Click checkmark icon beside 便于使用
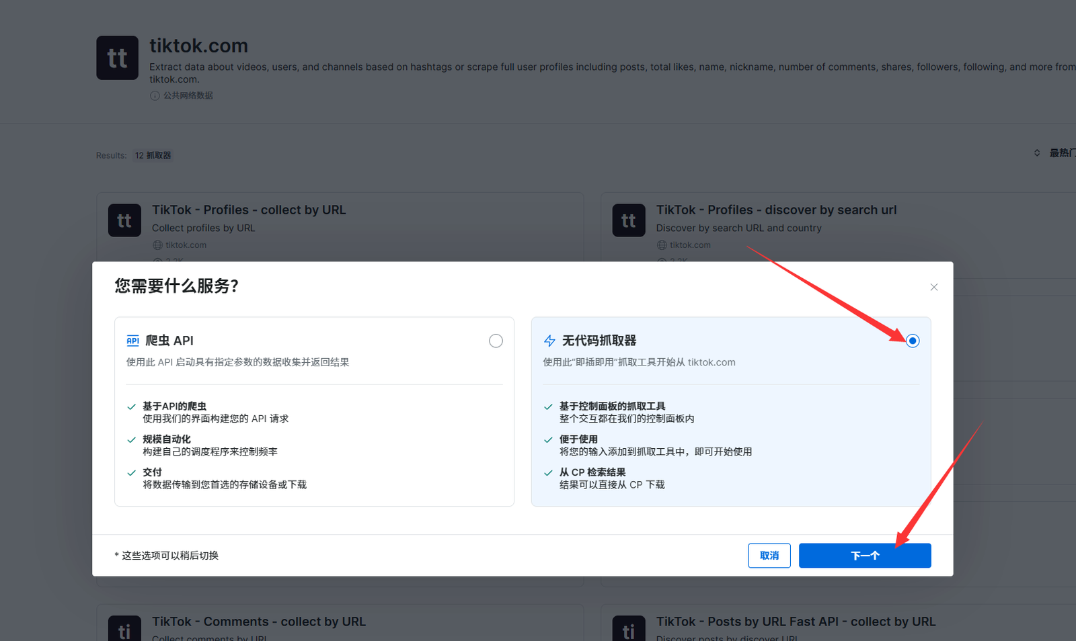The image size is (1076, 641). (x=549, y=439)
